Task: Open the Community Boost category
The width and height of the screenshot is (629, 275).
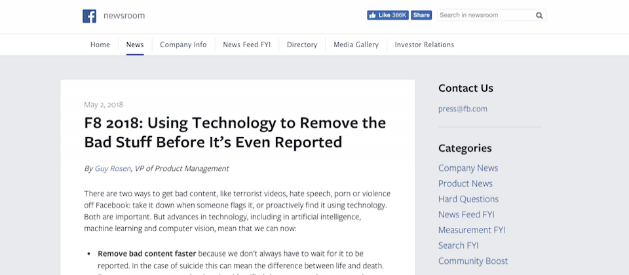Action: pos(473,261)
